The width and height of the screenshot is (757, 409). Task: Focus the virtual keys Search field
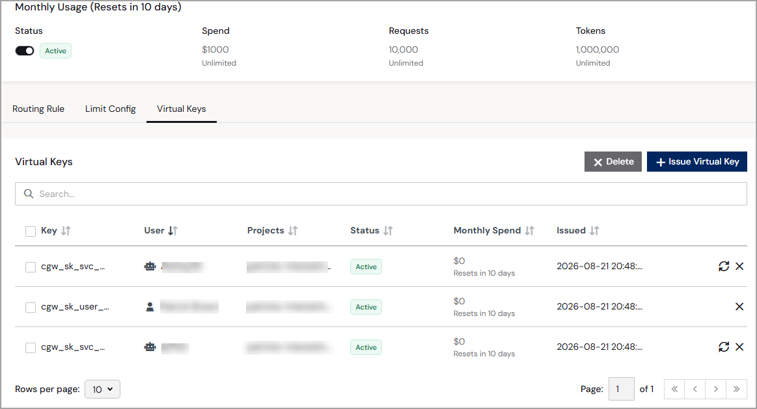(381, 194)
